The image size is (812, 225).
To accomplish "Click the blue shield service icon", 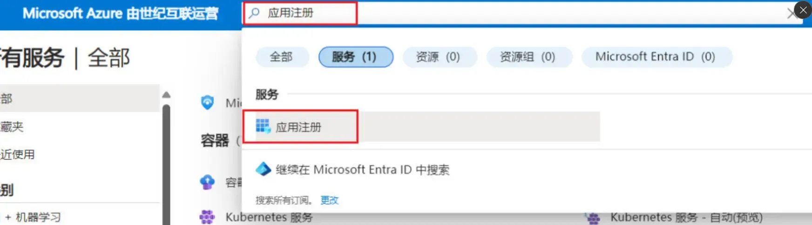I will coord(207,102).
